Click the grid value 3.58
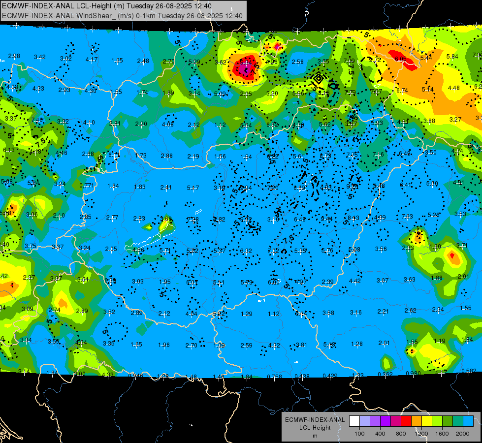The height and width of the screenshot is (443, 482). click(328, 313)
